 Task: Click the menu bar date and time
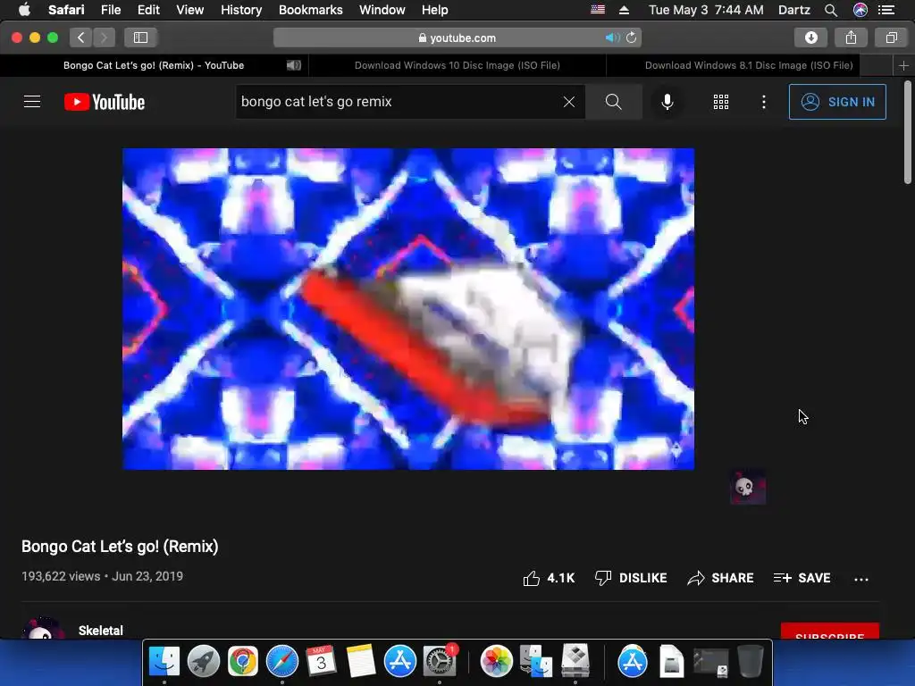pyautogui.click(x=706, y=10)
